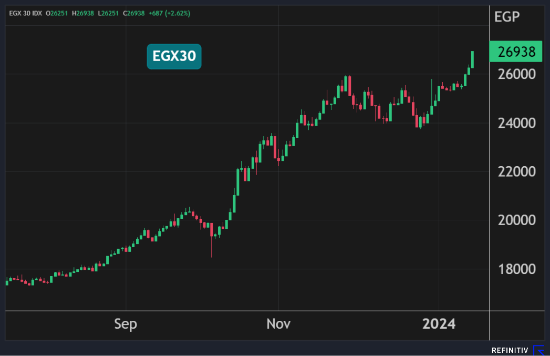Click the latest green candle at chart top
Screen dimensions: 550x356
pos(473,59)
